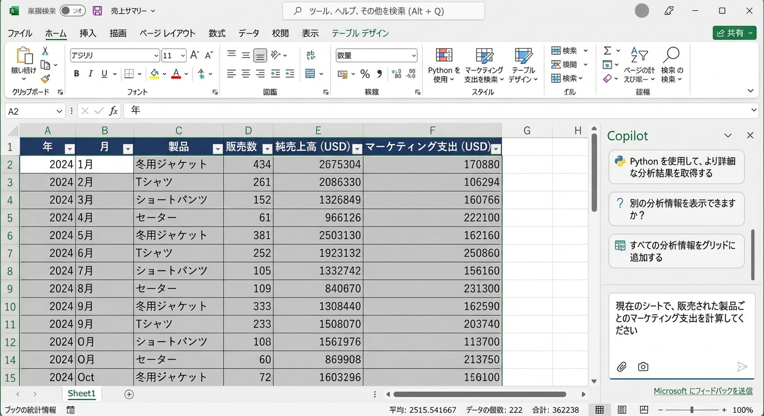
Task: Apply comma style format
Action: click(x=379, y=74)
